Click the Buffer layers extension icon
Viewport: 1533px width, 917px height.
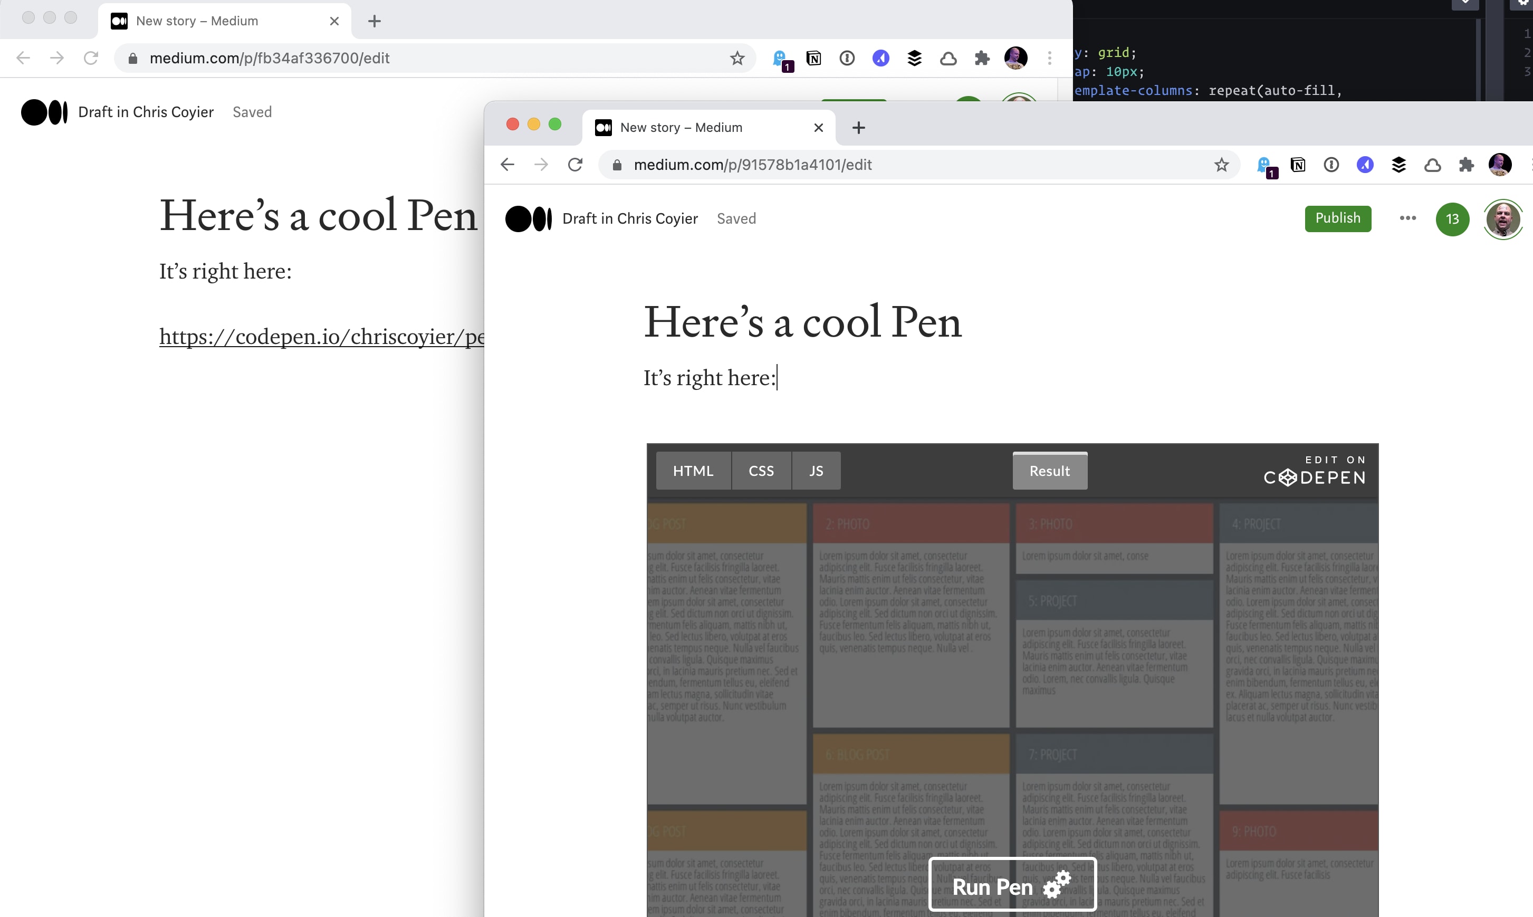tap(1398, 165)
